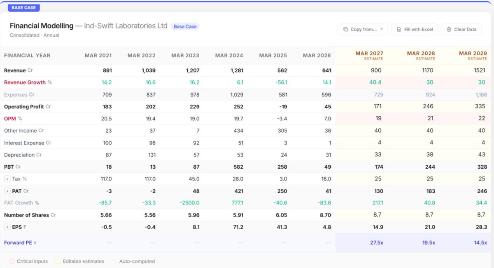Click the PAT Growth % row label
The image size is (494, 268).
click(x=21, y=203)
